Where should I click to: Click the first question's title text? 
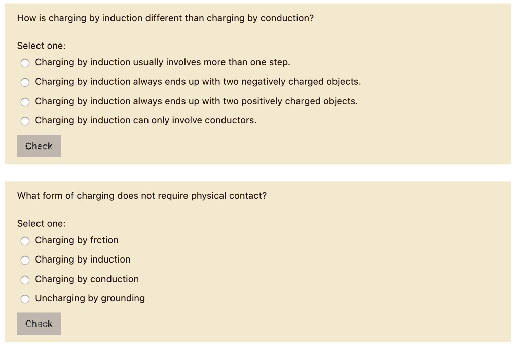pos(165,18)
